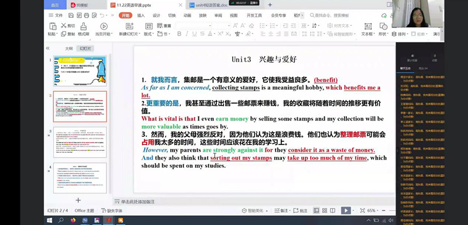Viewport: 468px width, 225px height.
Task: Click the Reset (重置) layout icon
Action: [160, 26]
